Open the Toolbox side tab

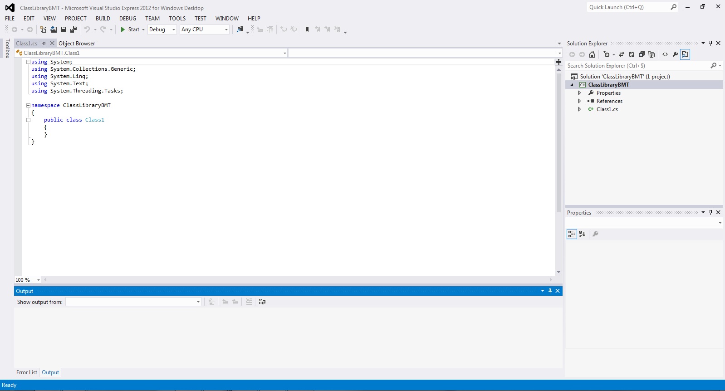pos(7,49)
